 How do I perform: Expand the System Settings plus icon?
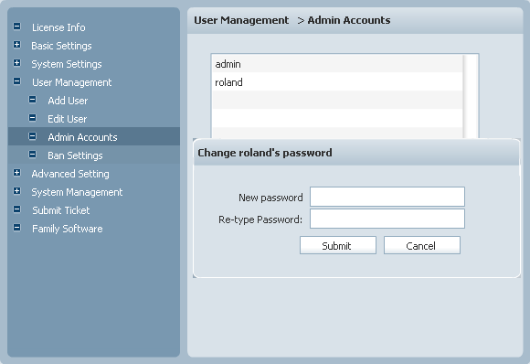click(16, 63)
